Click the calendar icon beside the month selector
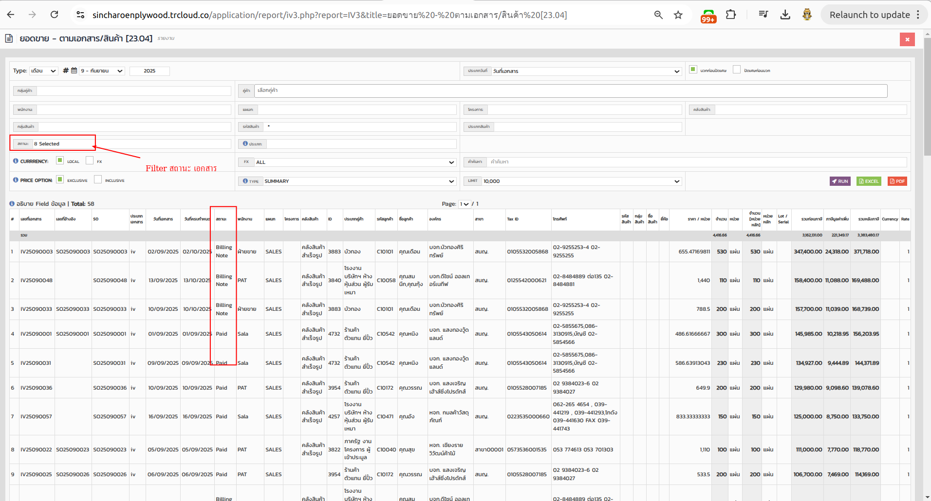This screenshot has width=931, height=501. [x=74, y=71]
